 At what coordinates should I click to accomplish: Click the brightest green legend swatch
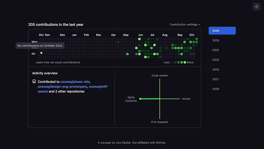point(185,62)
